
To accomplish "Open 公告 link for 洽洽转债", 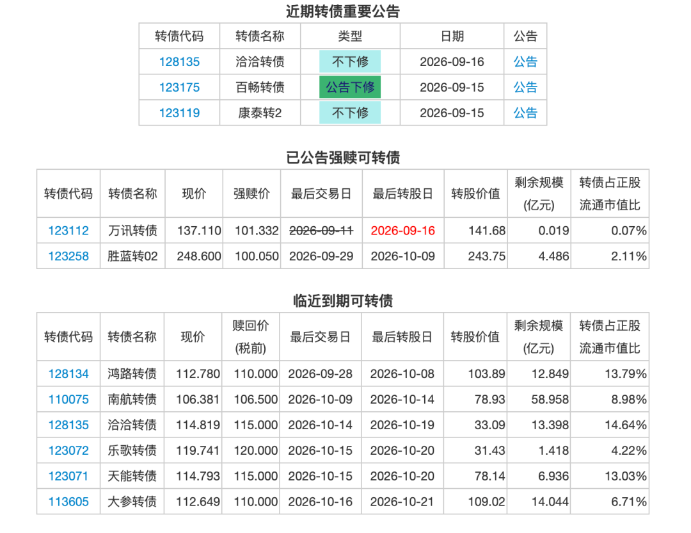I will point(525,61).
